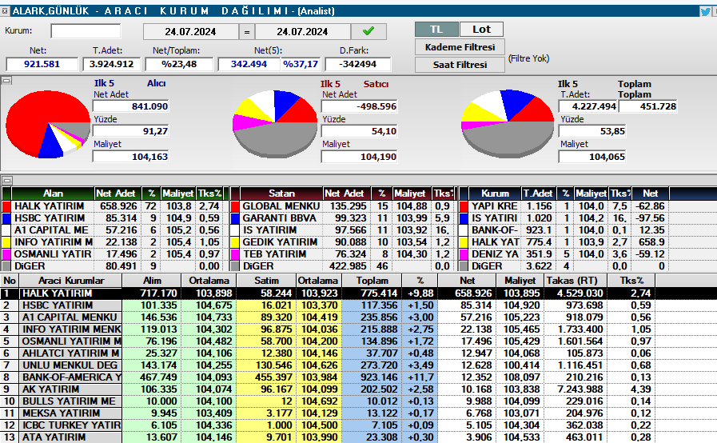717x443 pixels.
Task: Select row BANK-OF-AMERICA Y
Action: (358, 377)
